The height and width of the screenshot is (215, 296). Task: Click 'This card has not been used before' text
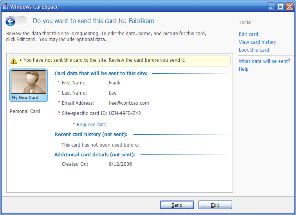tap(100, 145)
